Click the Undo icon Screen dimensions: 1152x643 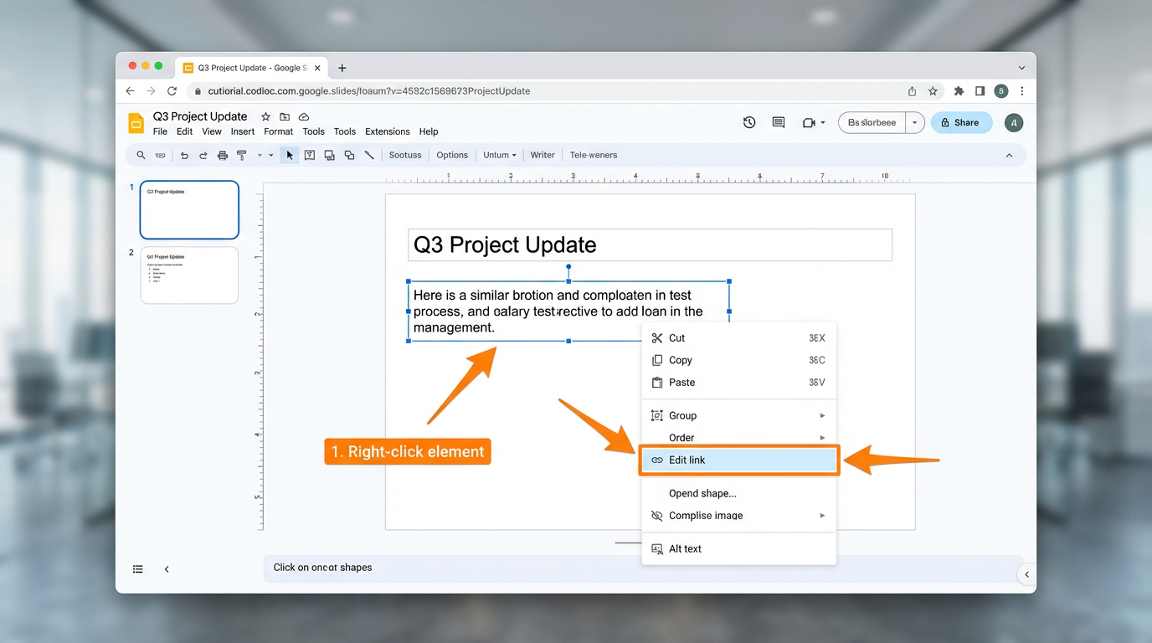[x=184, y=155]
